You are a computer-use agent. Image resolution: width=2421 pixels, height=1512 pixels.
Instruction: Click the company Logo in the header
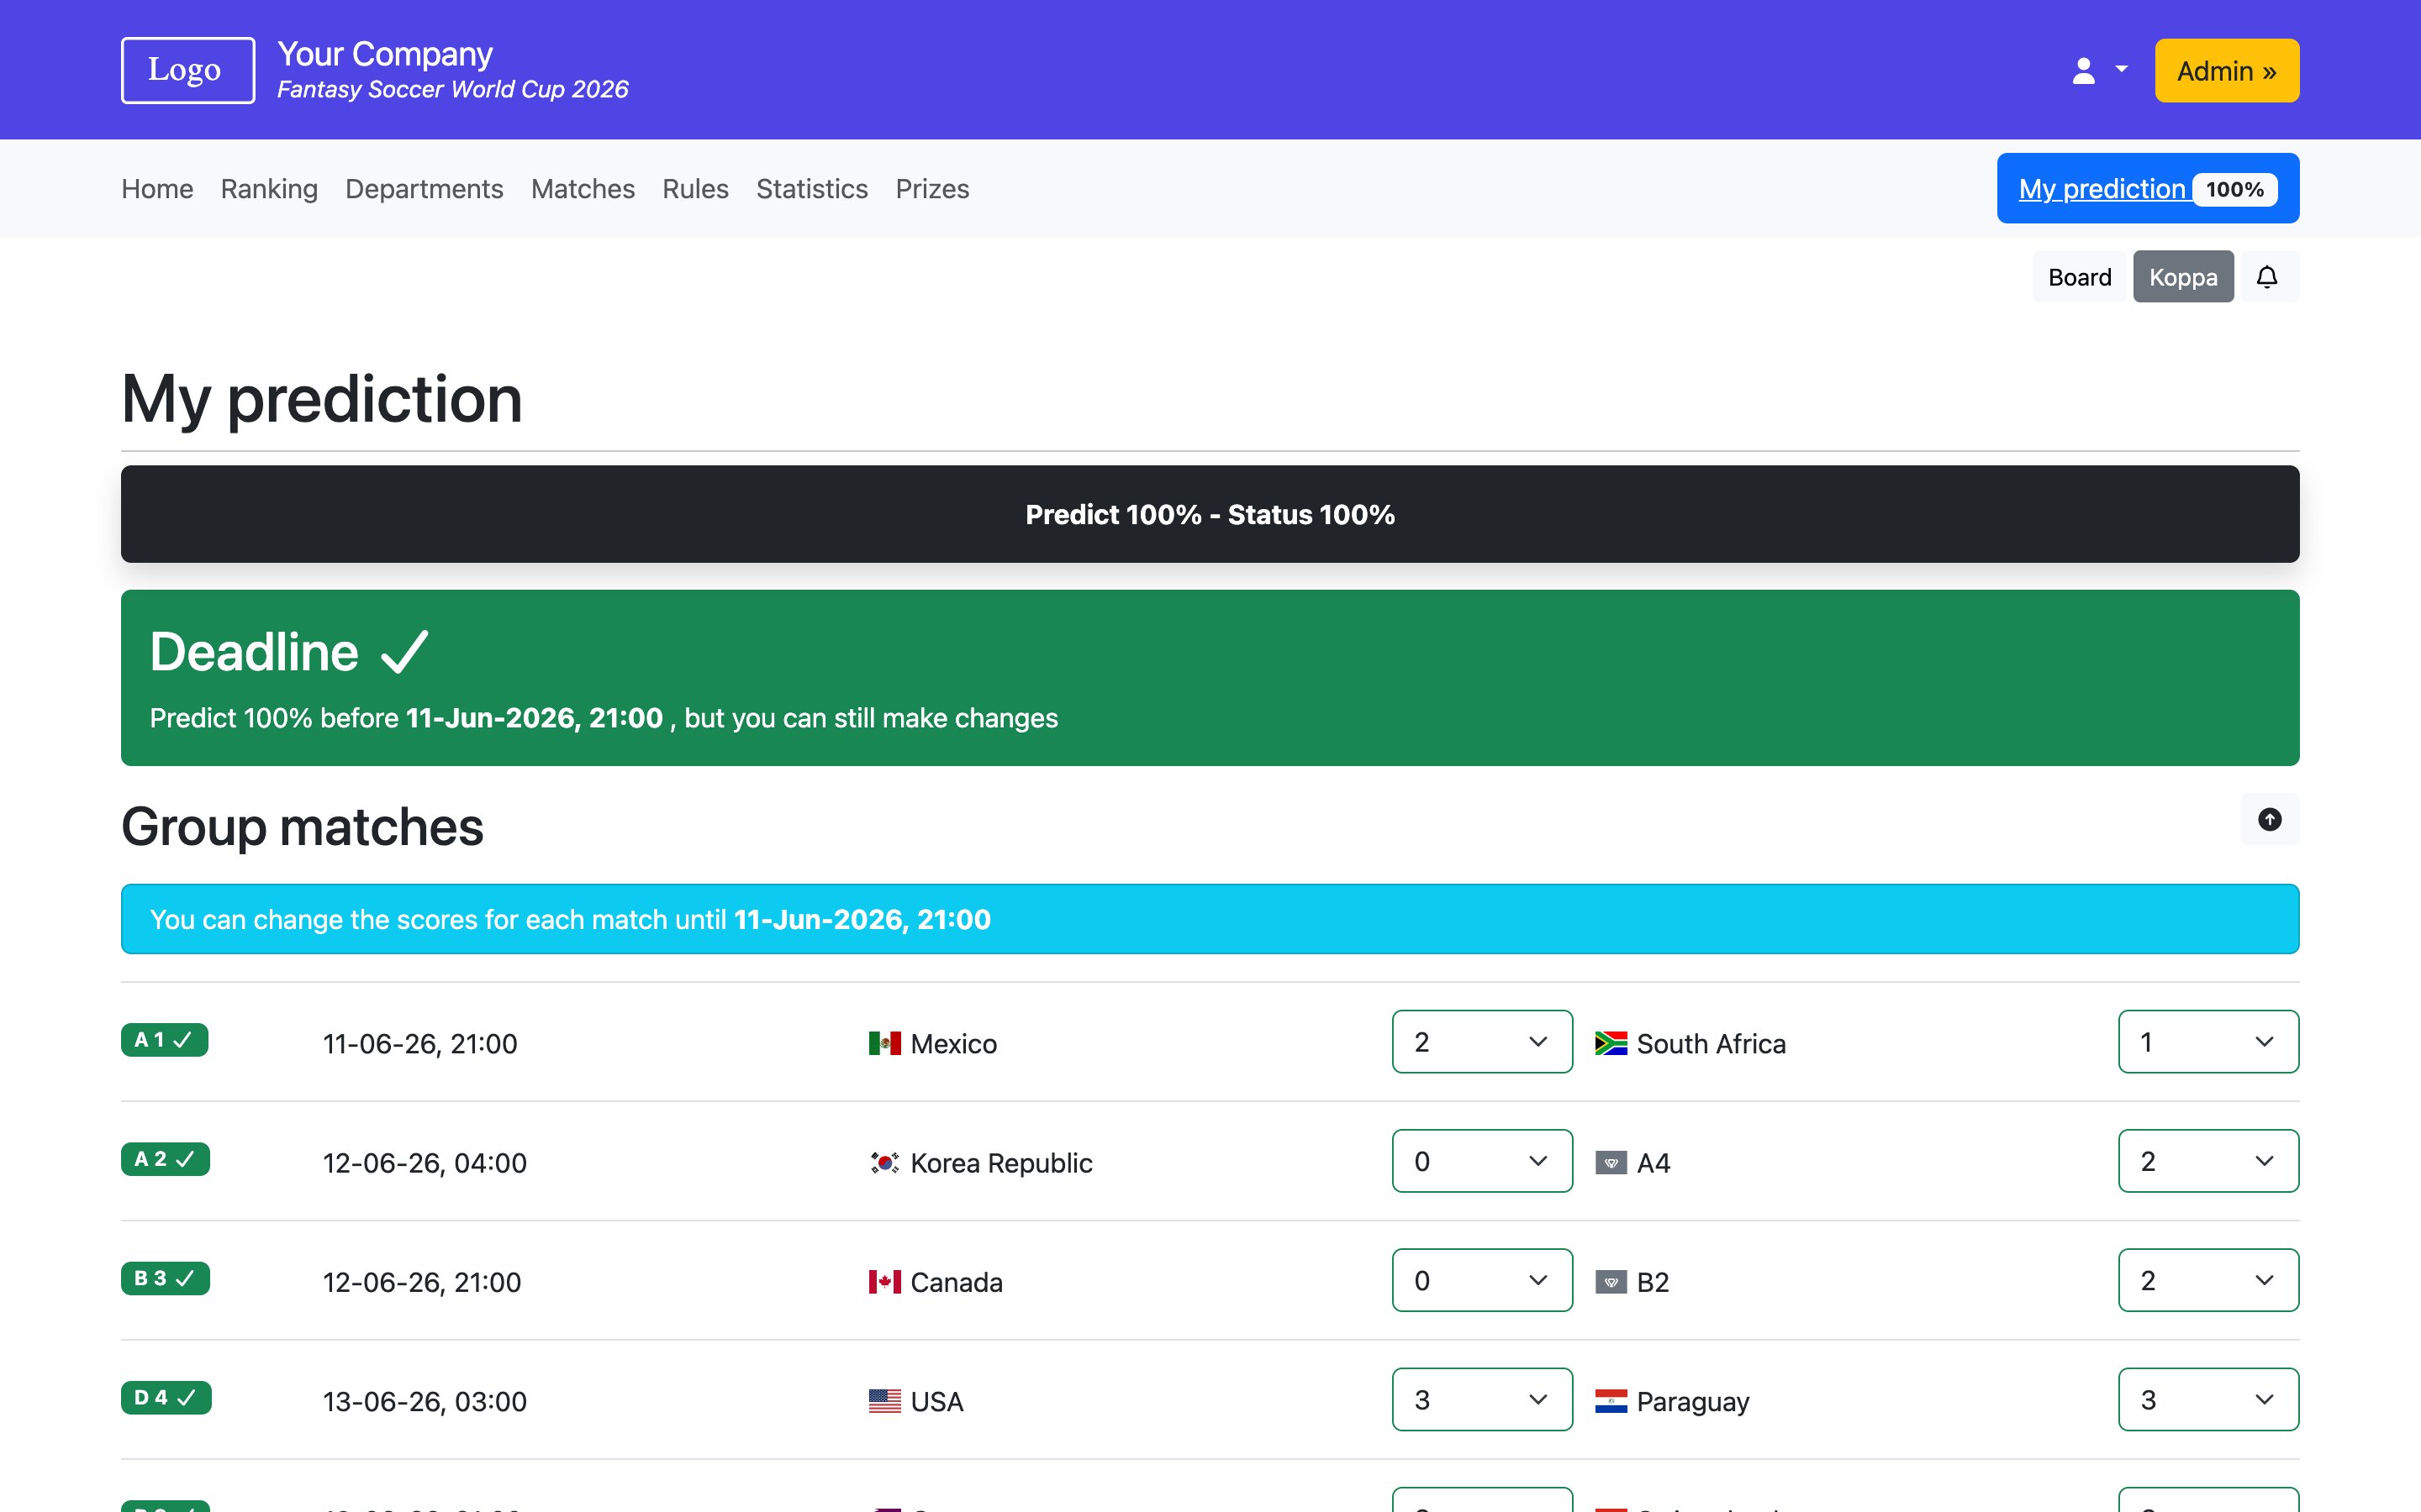click(186, 70)
